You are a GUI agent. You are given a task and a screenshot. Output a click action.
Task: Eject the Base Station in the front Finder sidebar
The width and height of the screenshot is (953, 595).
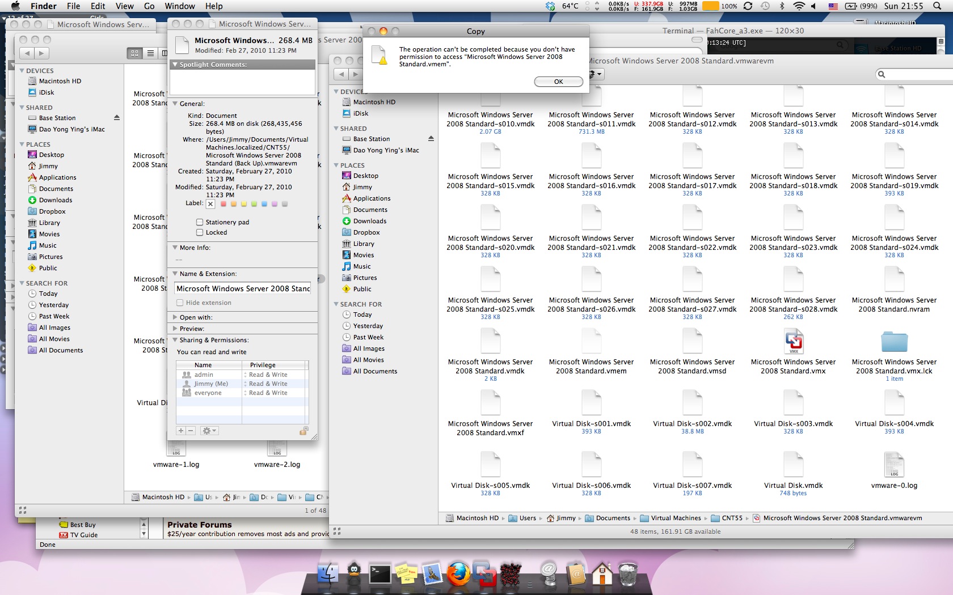431,139
